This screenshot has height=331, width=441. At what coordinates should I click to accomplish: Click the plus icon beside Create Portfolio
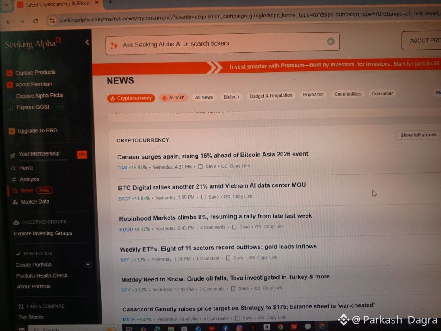pyautogui.click(x=88, y=264)
